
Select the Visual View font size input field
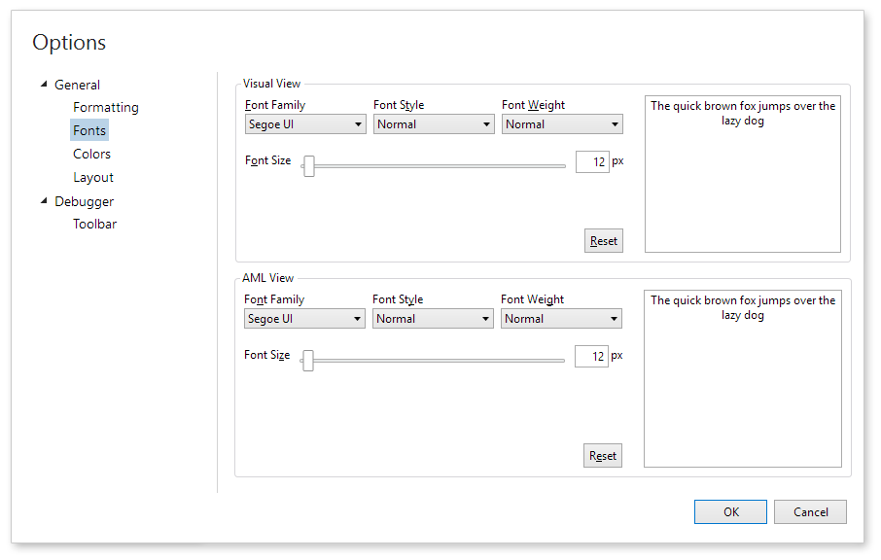592,161
